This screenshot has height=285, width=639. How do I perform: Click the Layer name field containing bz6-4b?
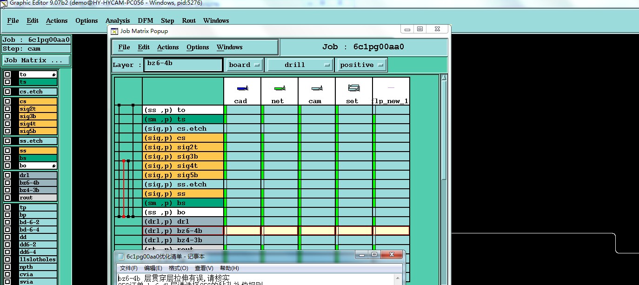[183, 65]
